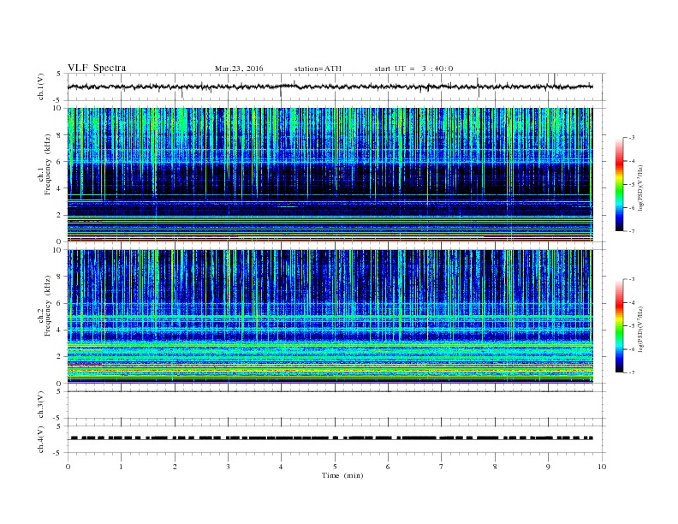Click the "7" tick on the time axis

pos(442,467)
